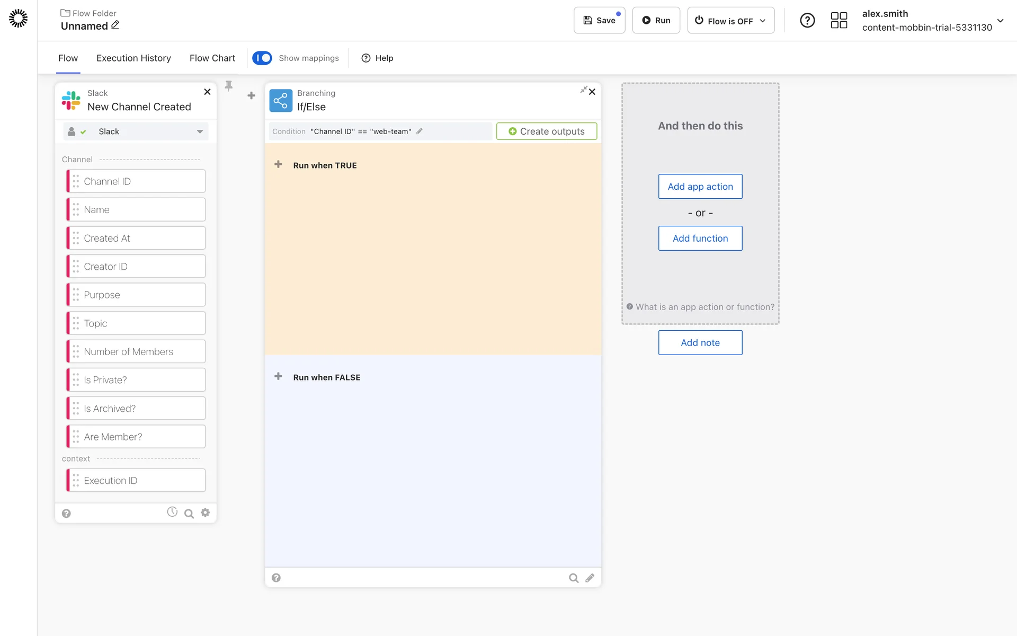
Task: Click the gear settings icon in Slack card
Action: [206, 513]
